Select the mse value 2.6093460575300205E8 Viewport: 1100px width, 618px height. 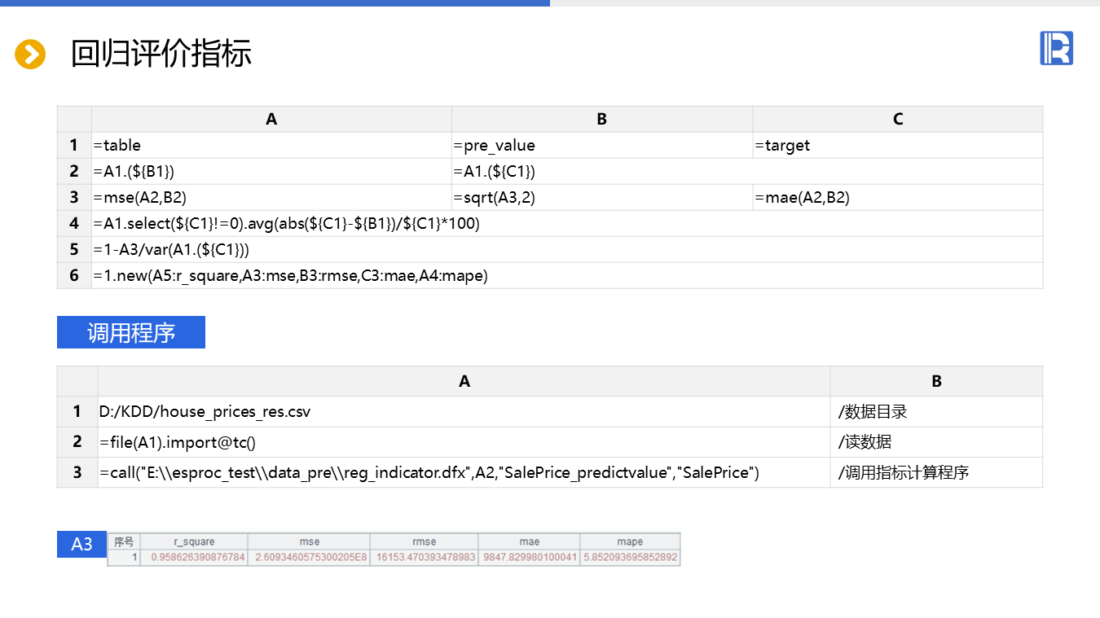309,558
